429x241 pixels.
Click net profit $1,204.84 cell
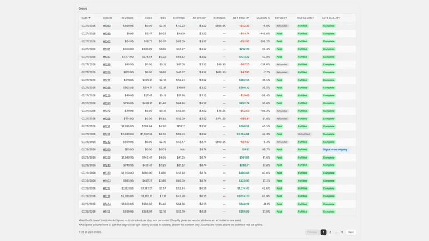point(243,134)
